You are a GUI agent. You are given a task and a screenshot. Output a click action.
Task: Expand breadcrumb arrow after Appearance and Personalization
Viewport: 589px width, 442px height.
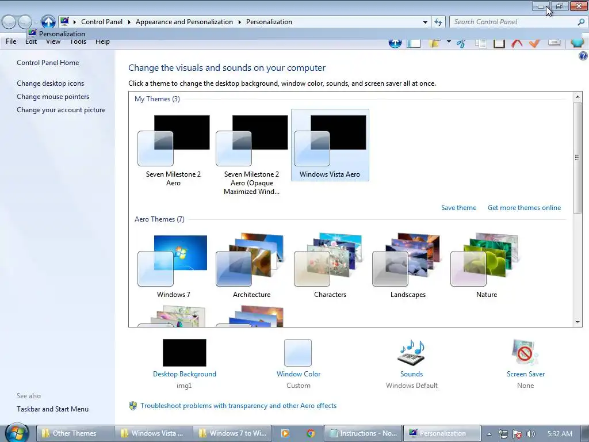(x=240, y=22)
